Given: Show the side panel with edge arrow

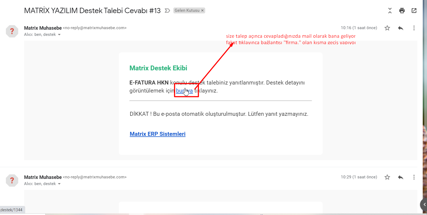Looking at the screenshot, I should (424, 205).
